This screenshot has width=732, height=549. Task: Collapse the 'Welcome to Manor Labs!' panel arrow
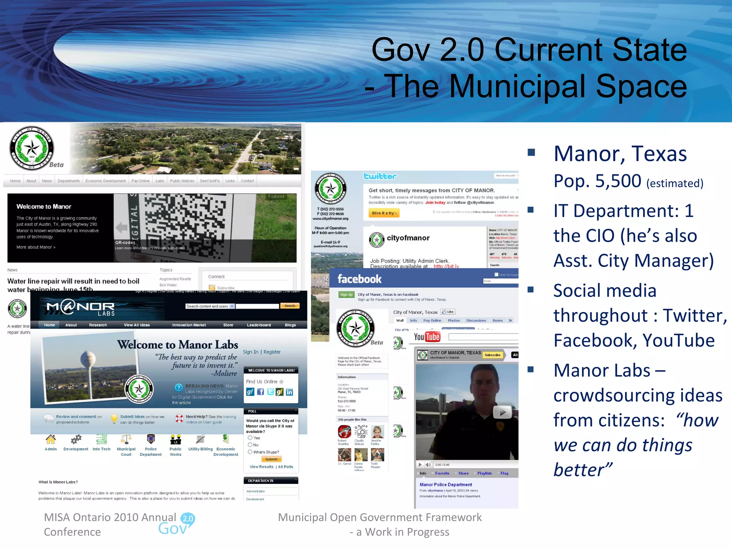(296, 370)
